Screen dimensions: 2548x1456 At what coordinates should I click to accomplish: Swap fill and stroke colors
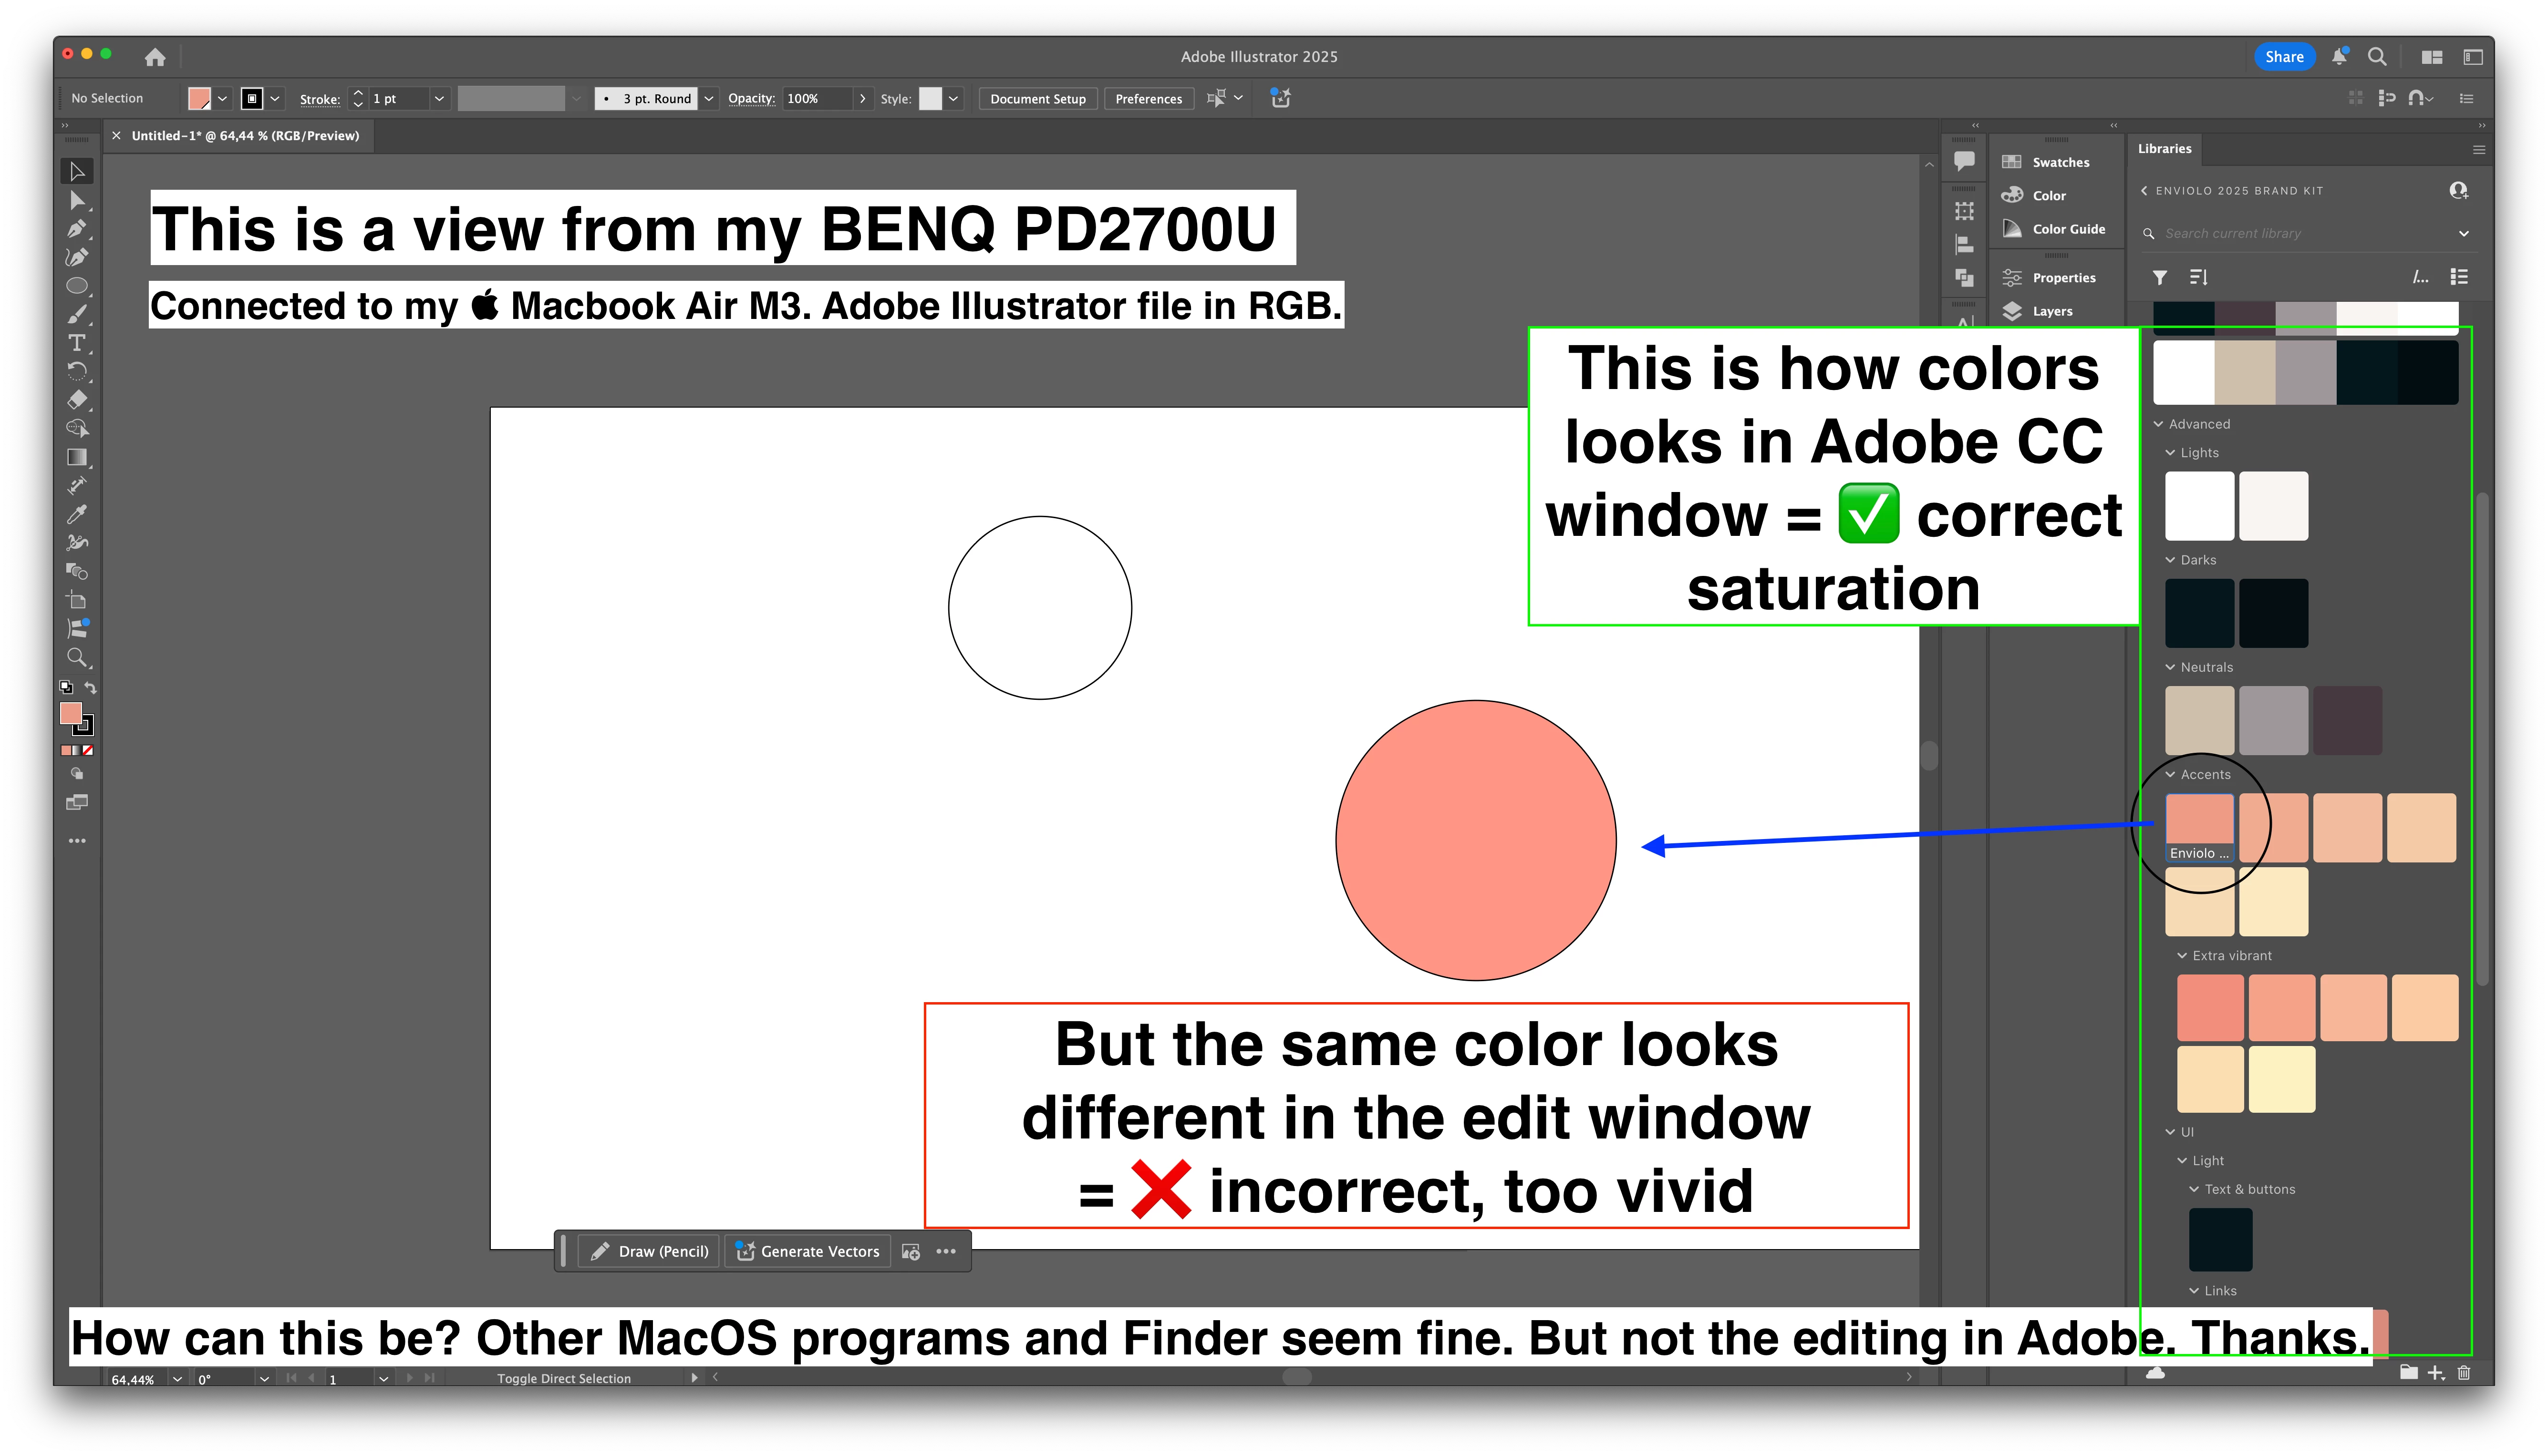point(90,688)
